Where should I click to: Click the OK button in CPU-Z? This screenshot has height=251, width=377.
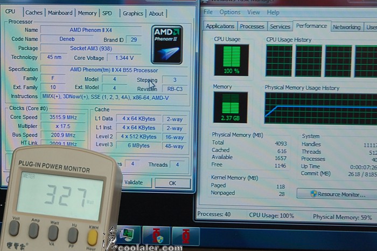[x=172, y=183]
